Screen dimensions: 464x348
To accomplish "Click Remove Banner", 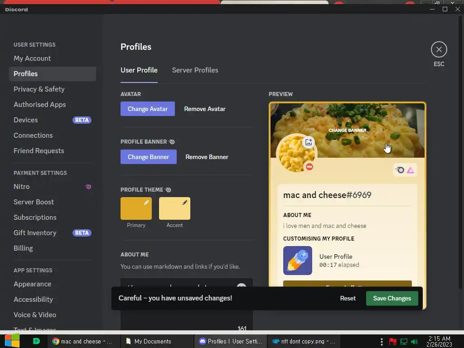I will click(207, 157).
